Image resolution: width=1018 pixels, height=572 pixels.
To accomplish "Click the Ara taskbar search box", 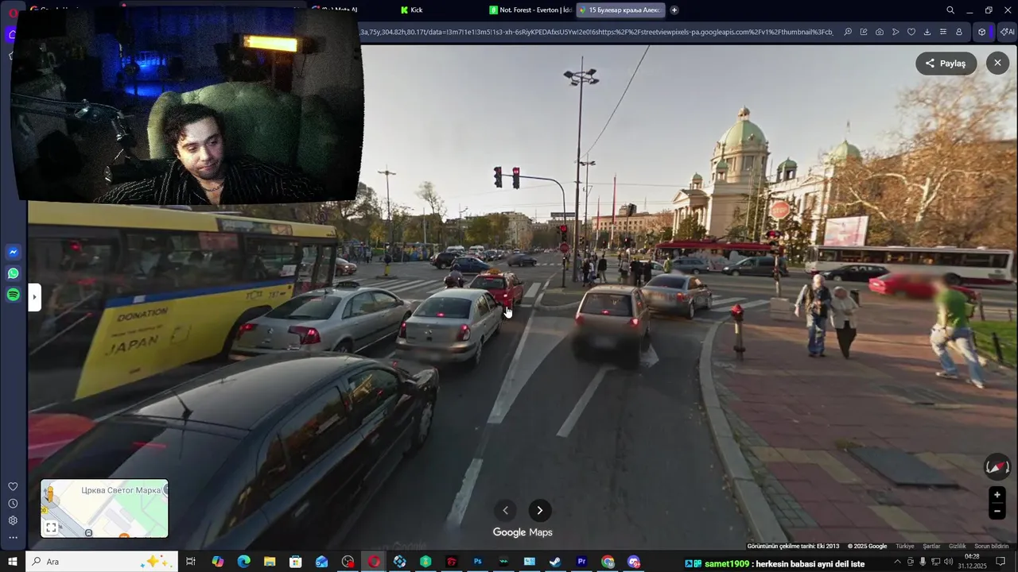I will pos(101,562).
